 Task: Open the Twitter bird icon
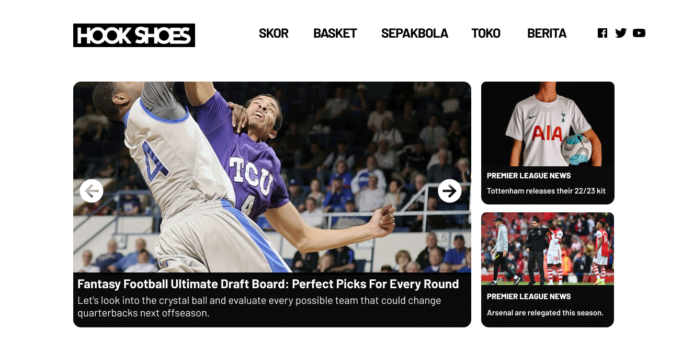(x=621, y=33)
